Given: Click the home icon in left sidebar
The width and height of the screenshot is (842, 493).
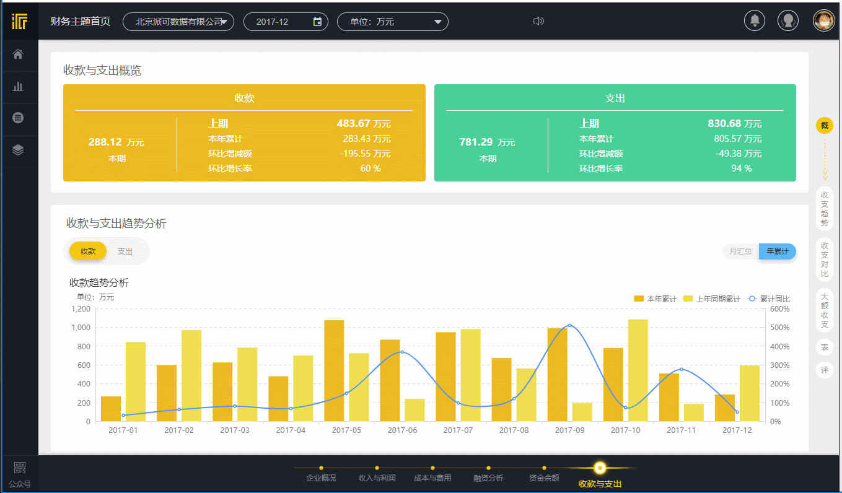Looking at the screenshot, I should [18, 55].
